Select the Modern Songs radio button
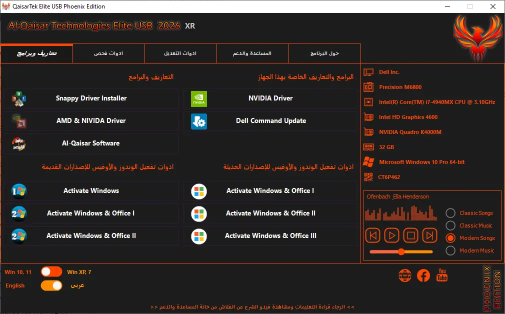 (x=450, y=238)
